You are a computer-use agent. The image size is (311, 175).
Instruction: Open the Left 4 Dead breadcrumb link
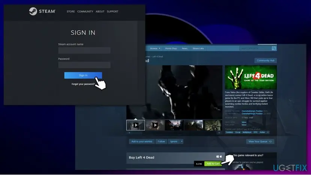[x=157, y=57]
